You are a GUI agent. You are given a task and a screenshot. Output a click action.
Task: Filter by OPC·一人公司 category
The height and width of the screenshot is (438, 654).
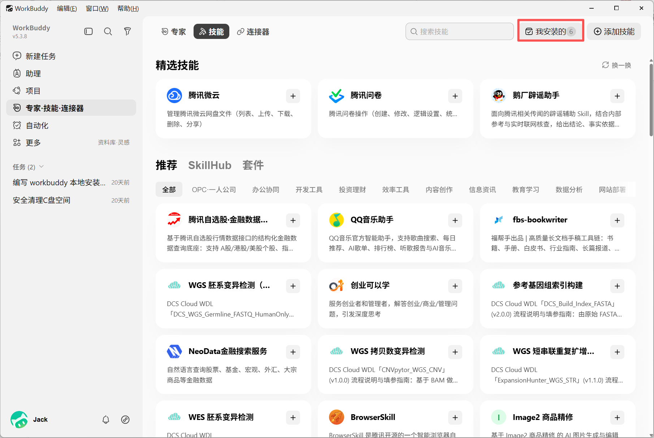[x=214, y=189]
